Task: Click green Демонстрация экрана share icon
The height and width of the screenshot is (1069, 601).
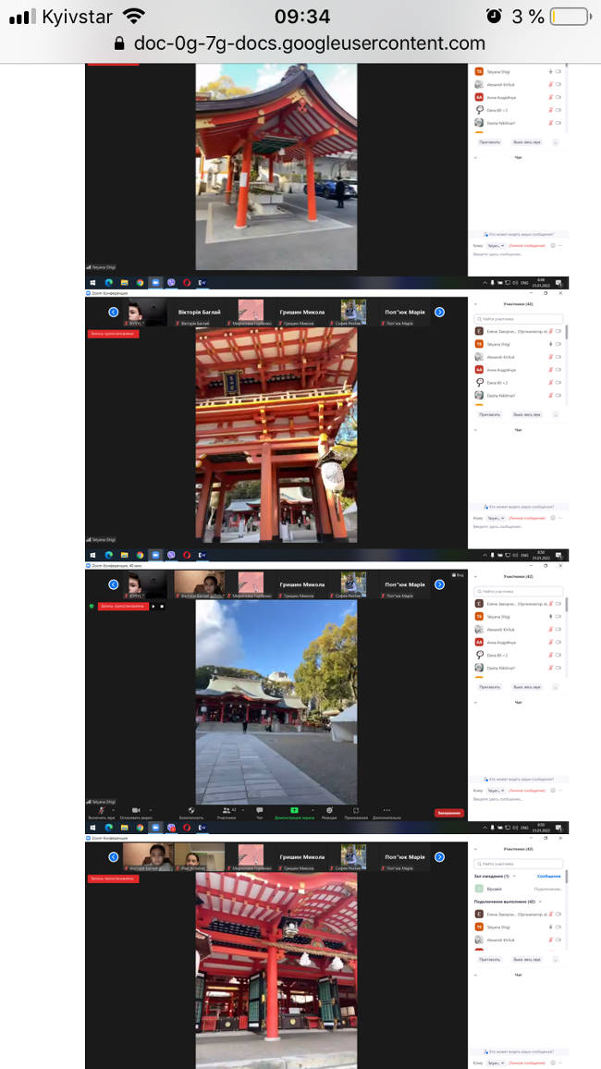Action: point(294,809)
